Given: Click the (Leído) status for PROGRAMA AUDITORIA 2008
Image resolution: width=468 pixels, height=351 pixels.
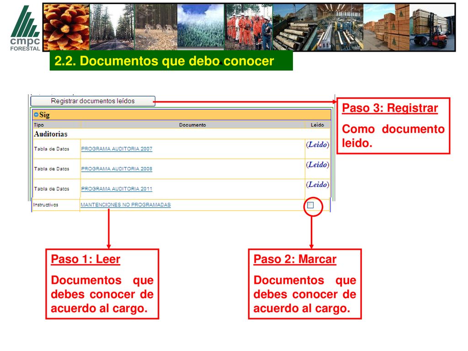Looking at the screenshot, I should 317,165.
